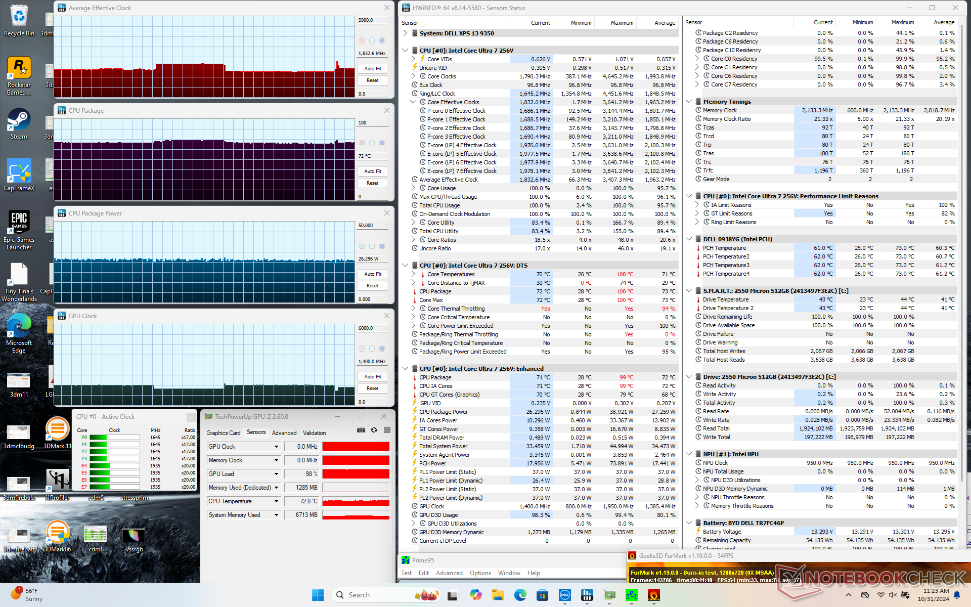Click the Dell app taskbar icon
Viewport: 971px width, 607px height.
565,595
